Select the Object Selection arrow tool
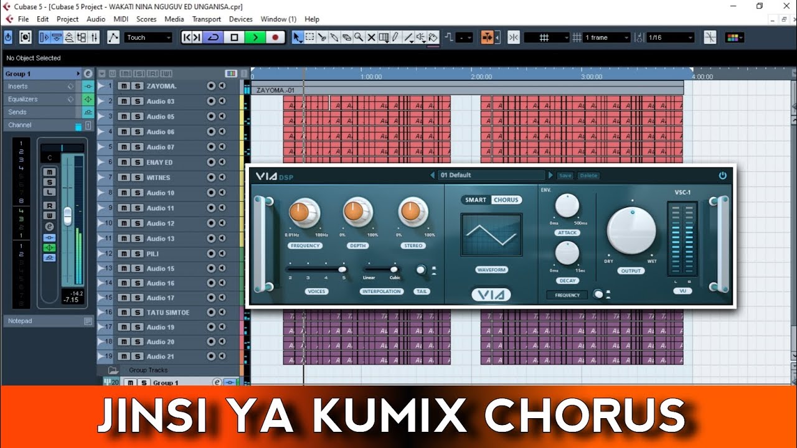This screenshot has height=448, width=797. [x=298, y=37]
